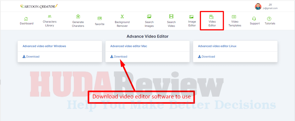Select the Video Templates menu label

click(x=235, y=24)
